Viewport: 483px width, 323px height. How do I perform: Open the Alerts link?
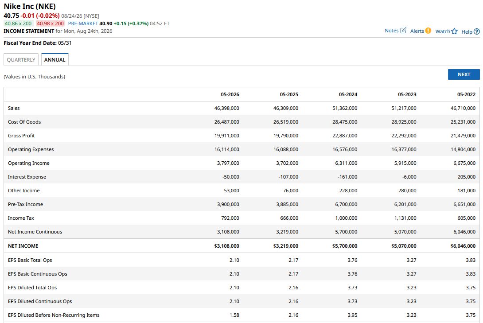417,31
